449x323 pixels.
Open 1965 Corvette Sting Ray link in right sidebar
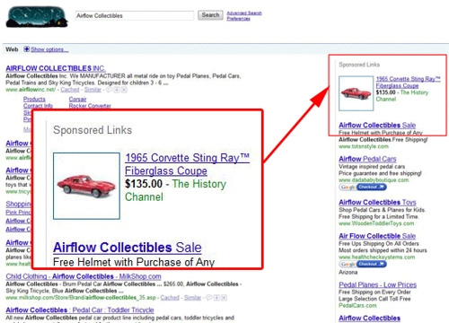click(x=408, y=83)
